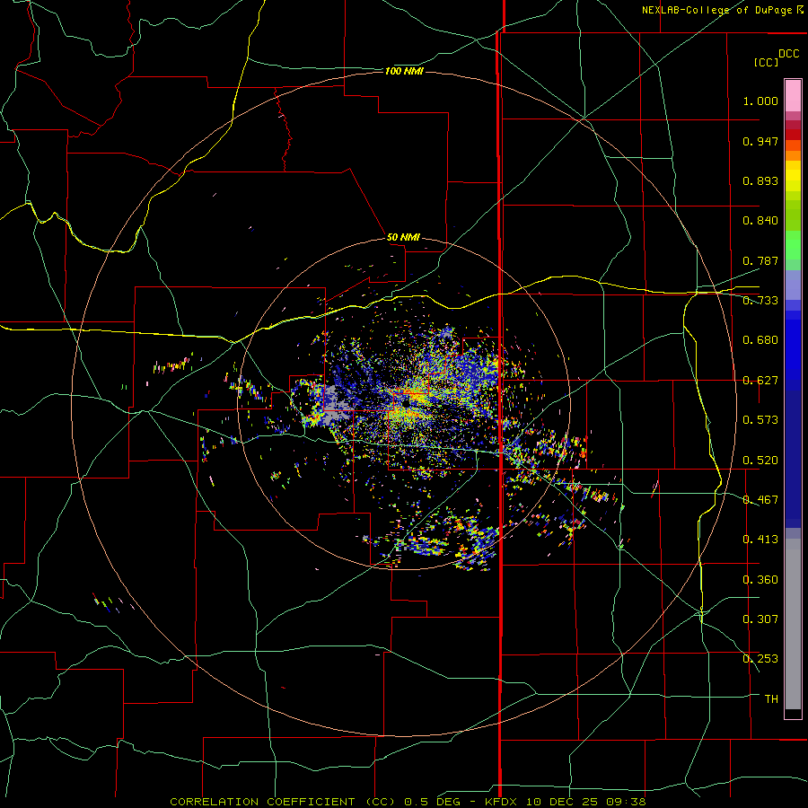808x808 pixels.
Task: Click the [CC] unit label
Action: coord(766,62)
